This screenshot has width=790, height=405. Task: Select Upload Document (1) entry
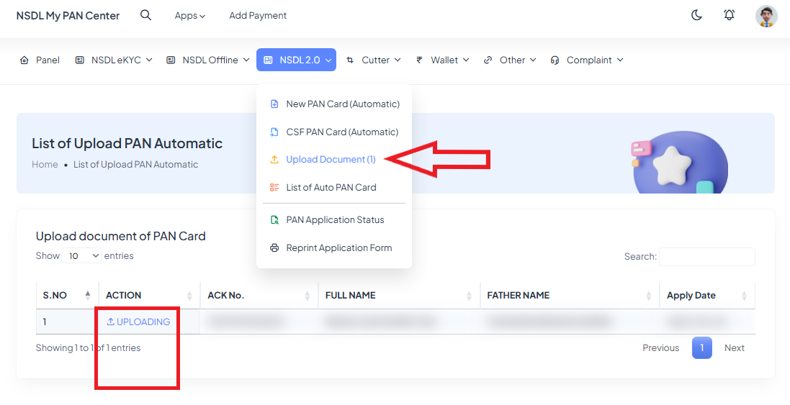click(x=331, y=160)
